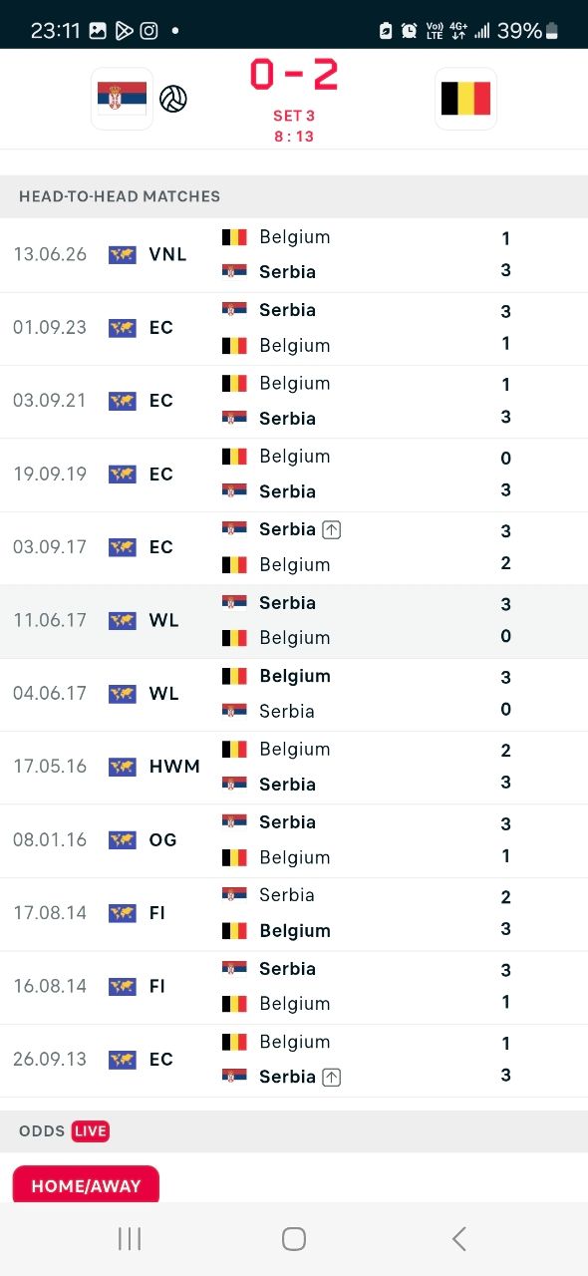Tap the Serbia flag in the 01.09.23 EC match
588x1276 pixels.
(x=234, y=310)
